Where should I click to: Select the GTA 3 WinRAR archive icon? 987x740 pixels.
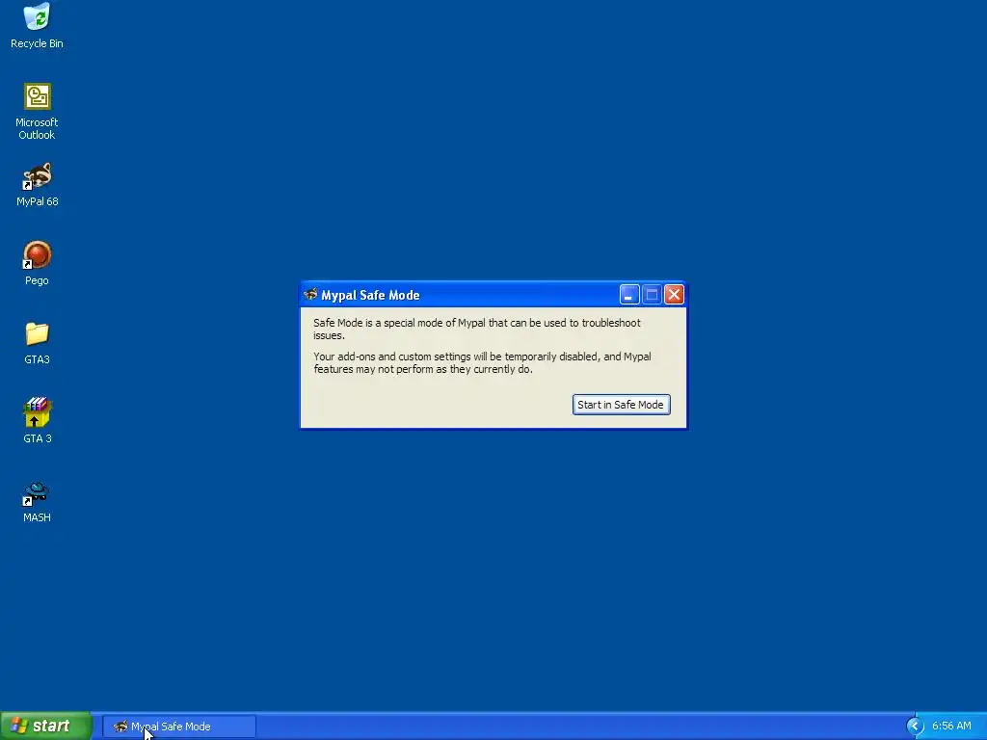pyautogui.click(x=38, y=412)
